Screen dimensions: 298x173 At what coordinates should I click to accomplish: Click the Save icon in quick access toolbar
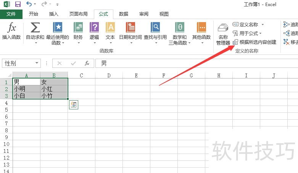tap(18, 4)
